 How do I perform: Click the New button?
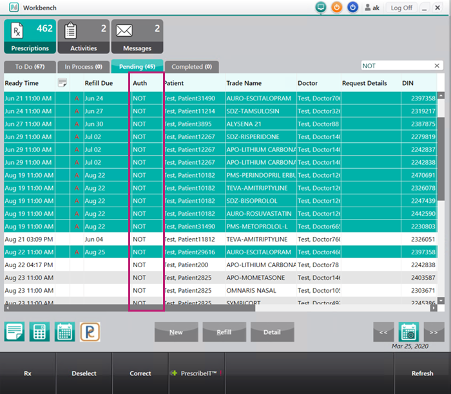tap(176, 332)
